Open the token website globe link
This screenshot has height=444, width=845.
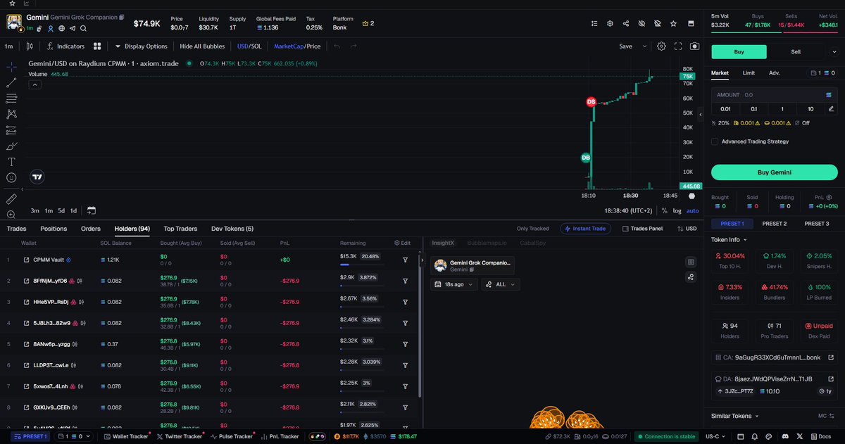coord(61,28)
